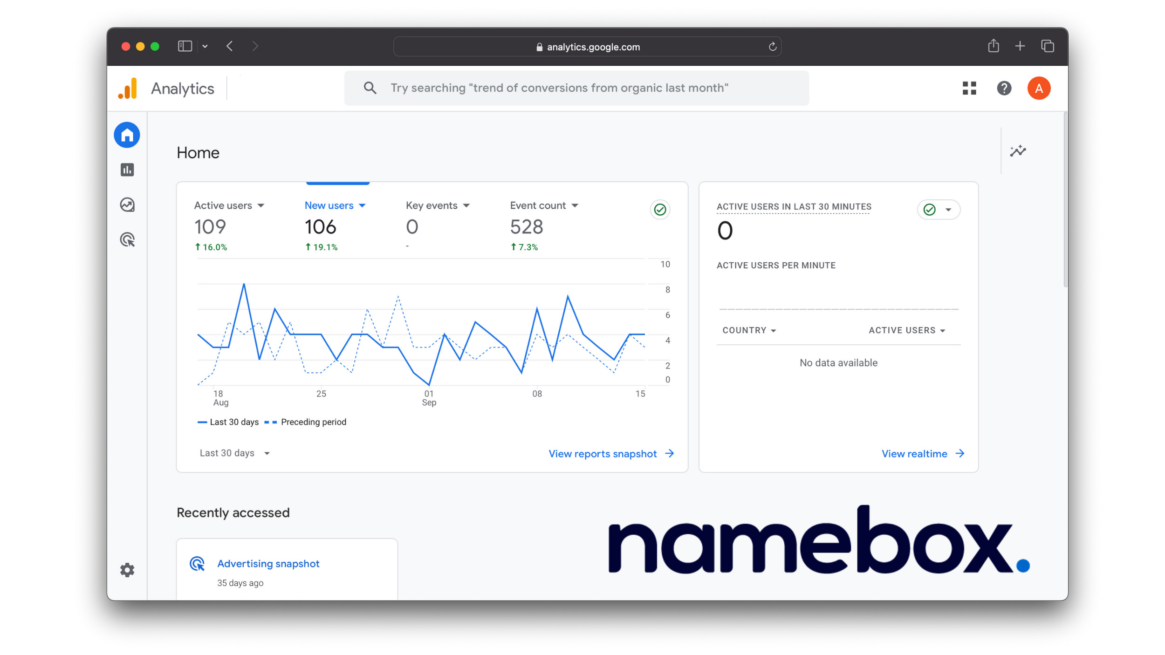The image size is (1165, 655).
Task: Click the Active Users Per Minute label
Action: pos(776,266)
